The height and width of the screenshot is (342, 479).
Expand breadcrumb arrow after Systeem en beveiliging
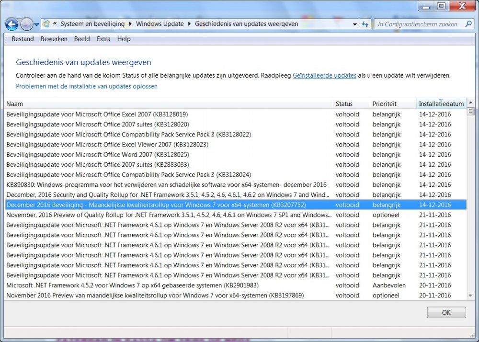pyautogui.click(x=130, y=24)
